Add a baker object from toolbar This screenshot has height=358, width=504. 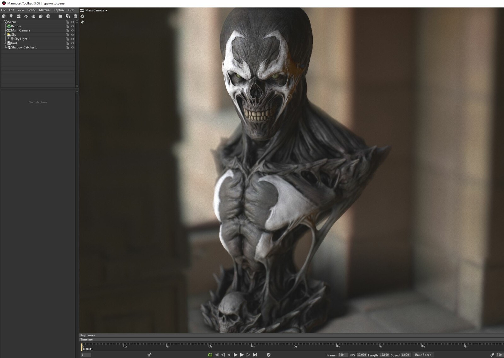click(x=41, y=16)
